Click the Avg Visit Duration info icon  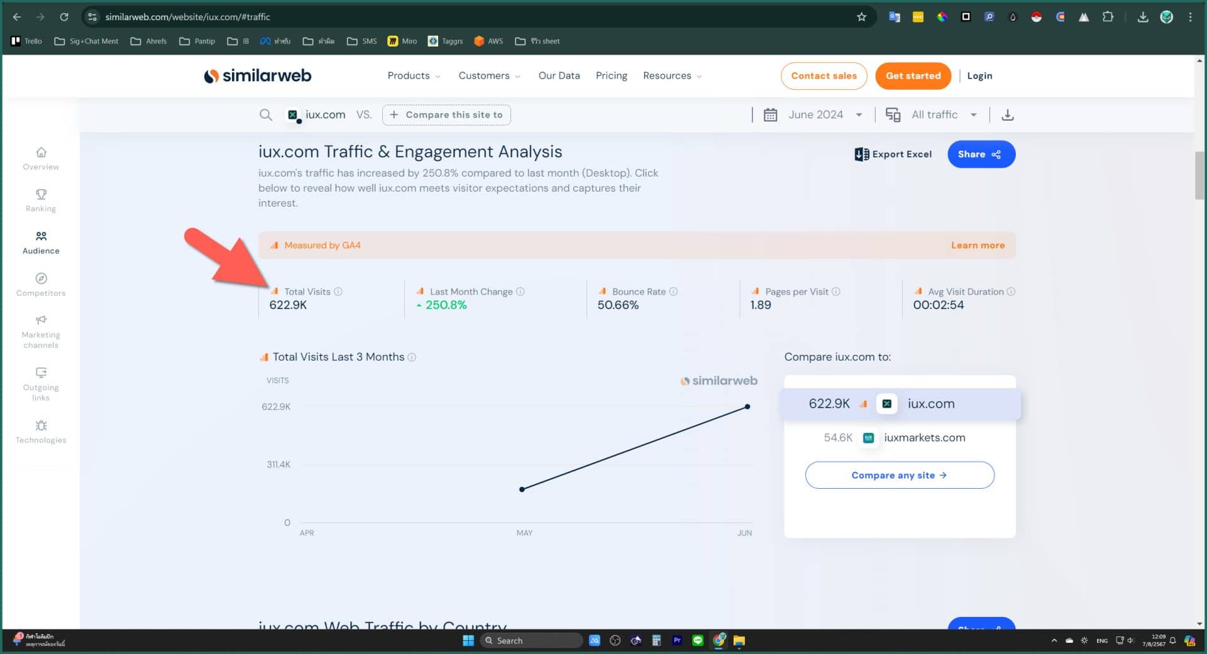click(x=1011, y=292)
